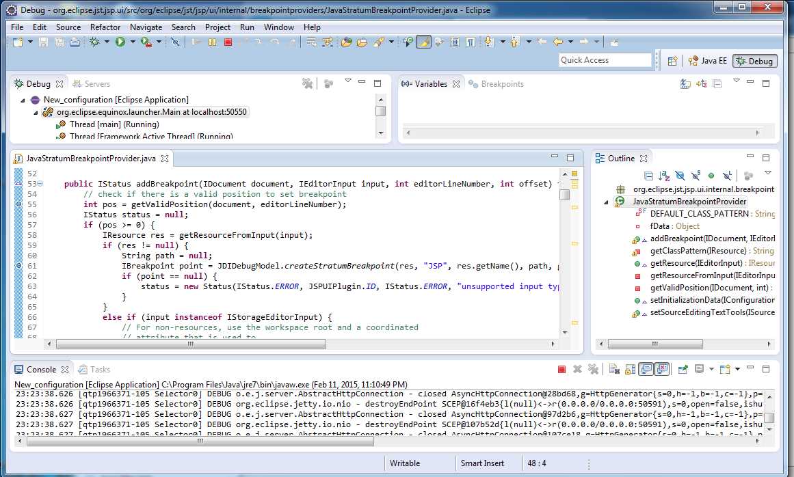The height and width of the screenshot is (477, 794).
Task: Click the Open Perspective icon
Action: [672, 61]
